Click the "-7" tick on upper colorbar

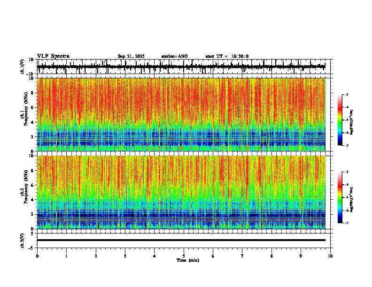click(346, 145)
